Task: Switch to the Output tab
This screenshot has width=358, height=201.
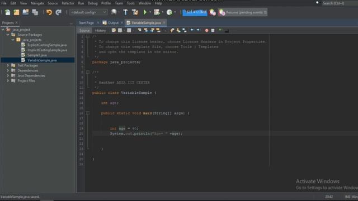Action: click(x=113, y=23)
